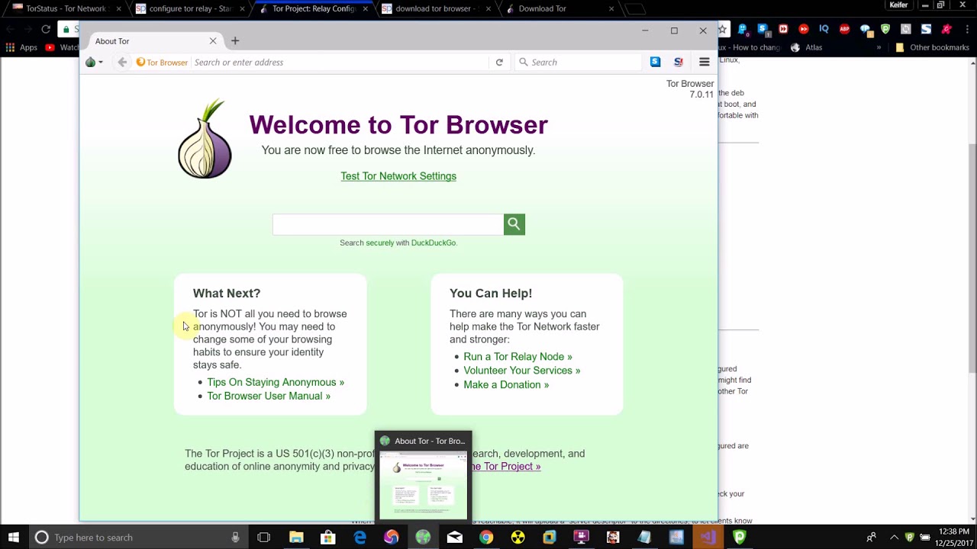977x549 pixels.
Task: Expand hidden bookmarks chevron in Chrome
Action: pyautogui.click(x=879, y=47)
